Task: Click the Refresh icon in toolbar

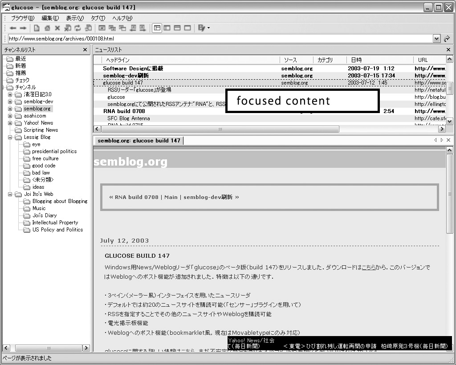Action: point(78,28)
